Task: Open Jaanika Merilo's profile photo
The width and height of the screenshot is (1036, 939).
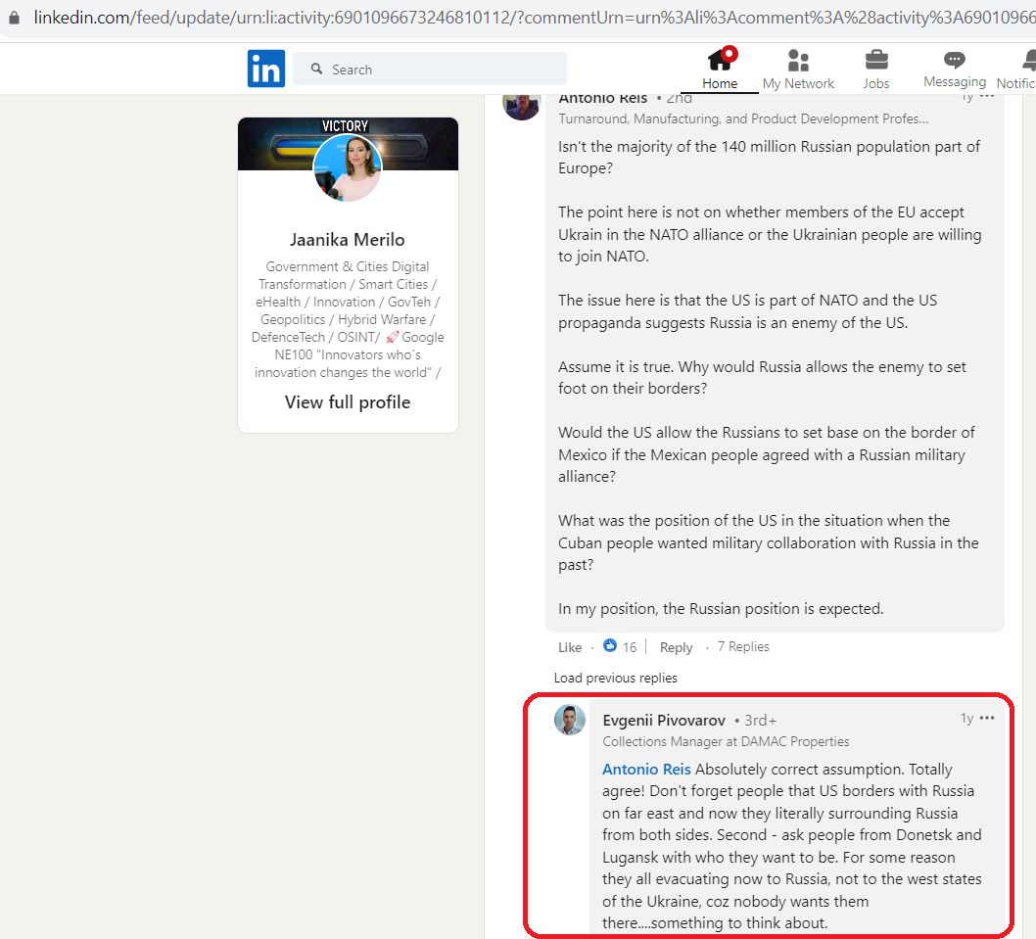Action: pos(348,167)
